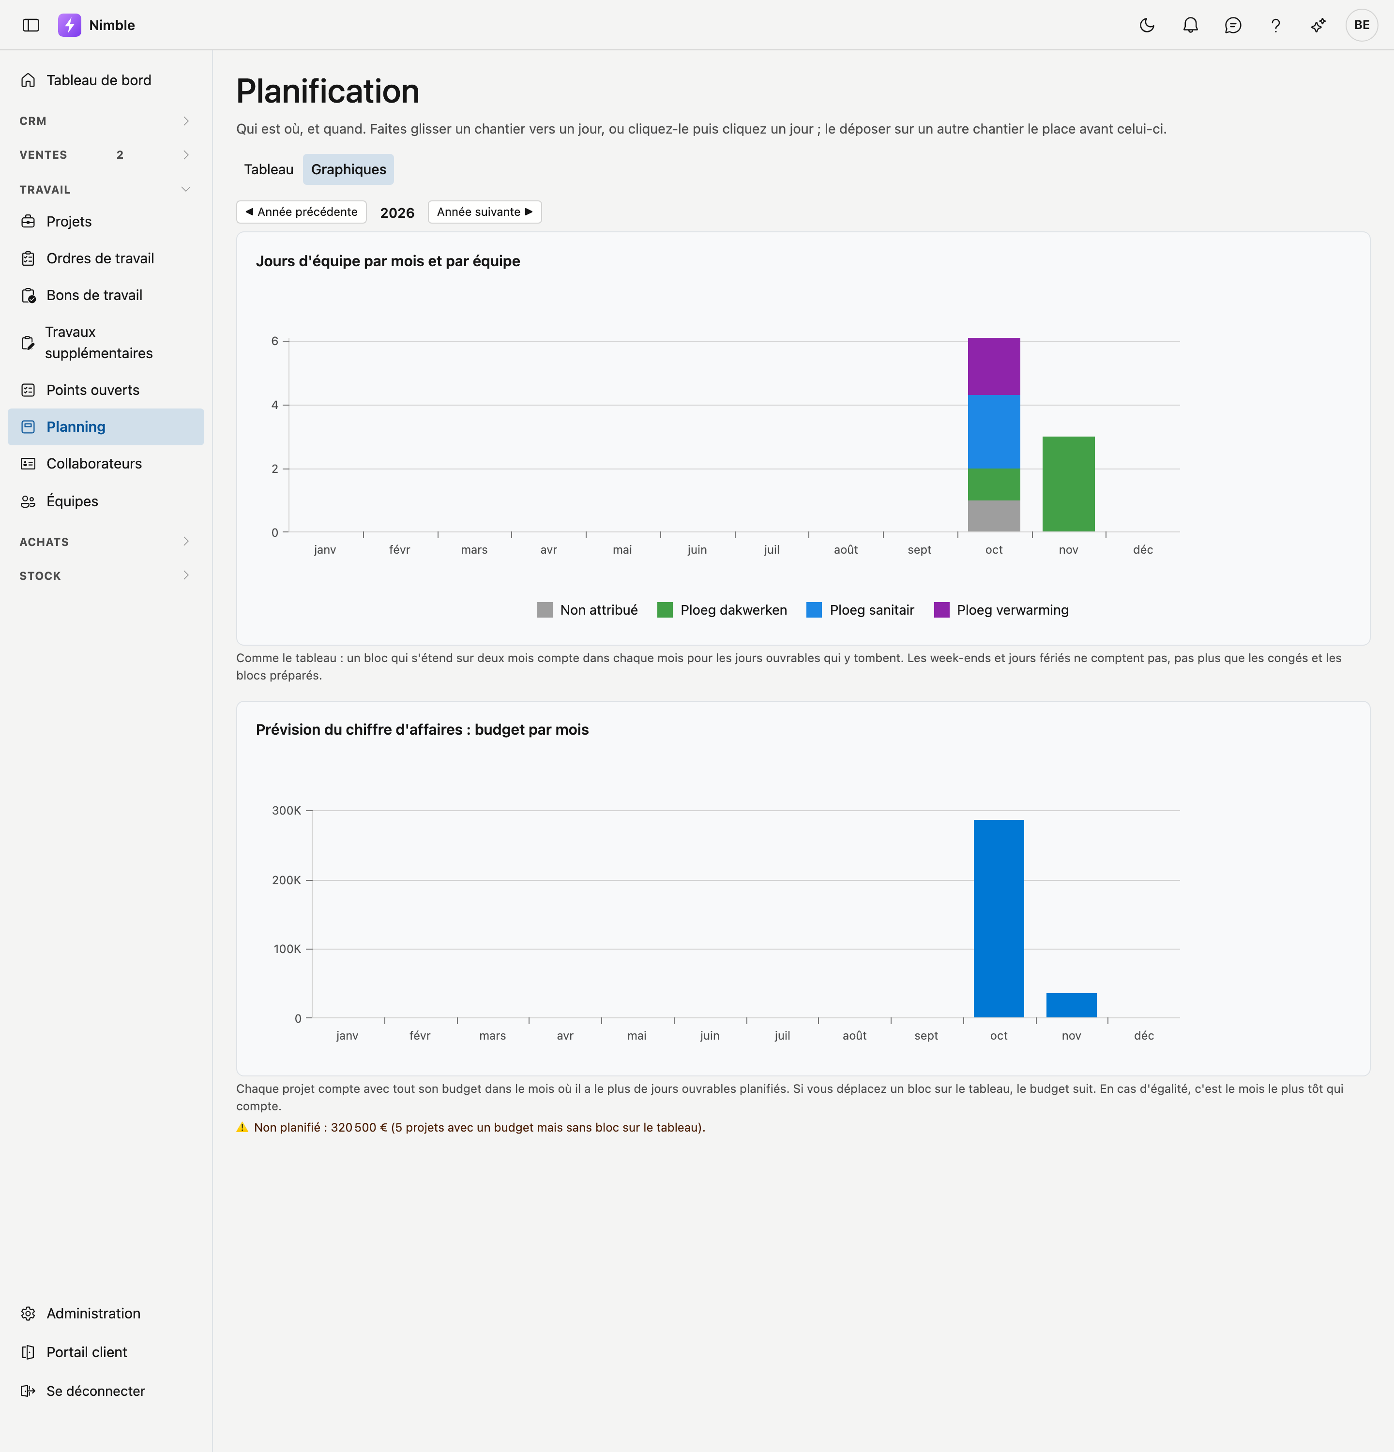
Task: Click the yellow warning triangle icon
Action: tap(242, 1128)
